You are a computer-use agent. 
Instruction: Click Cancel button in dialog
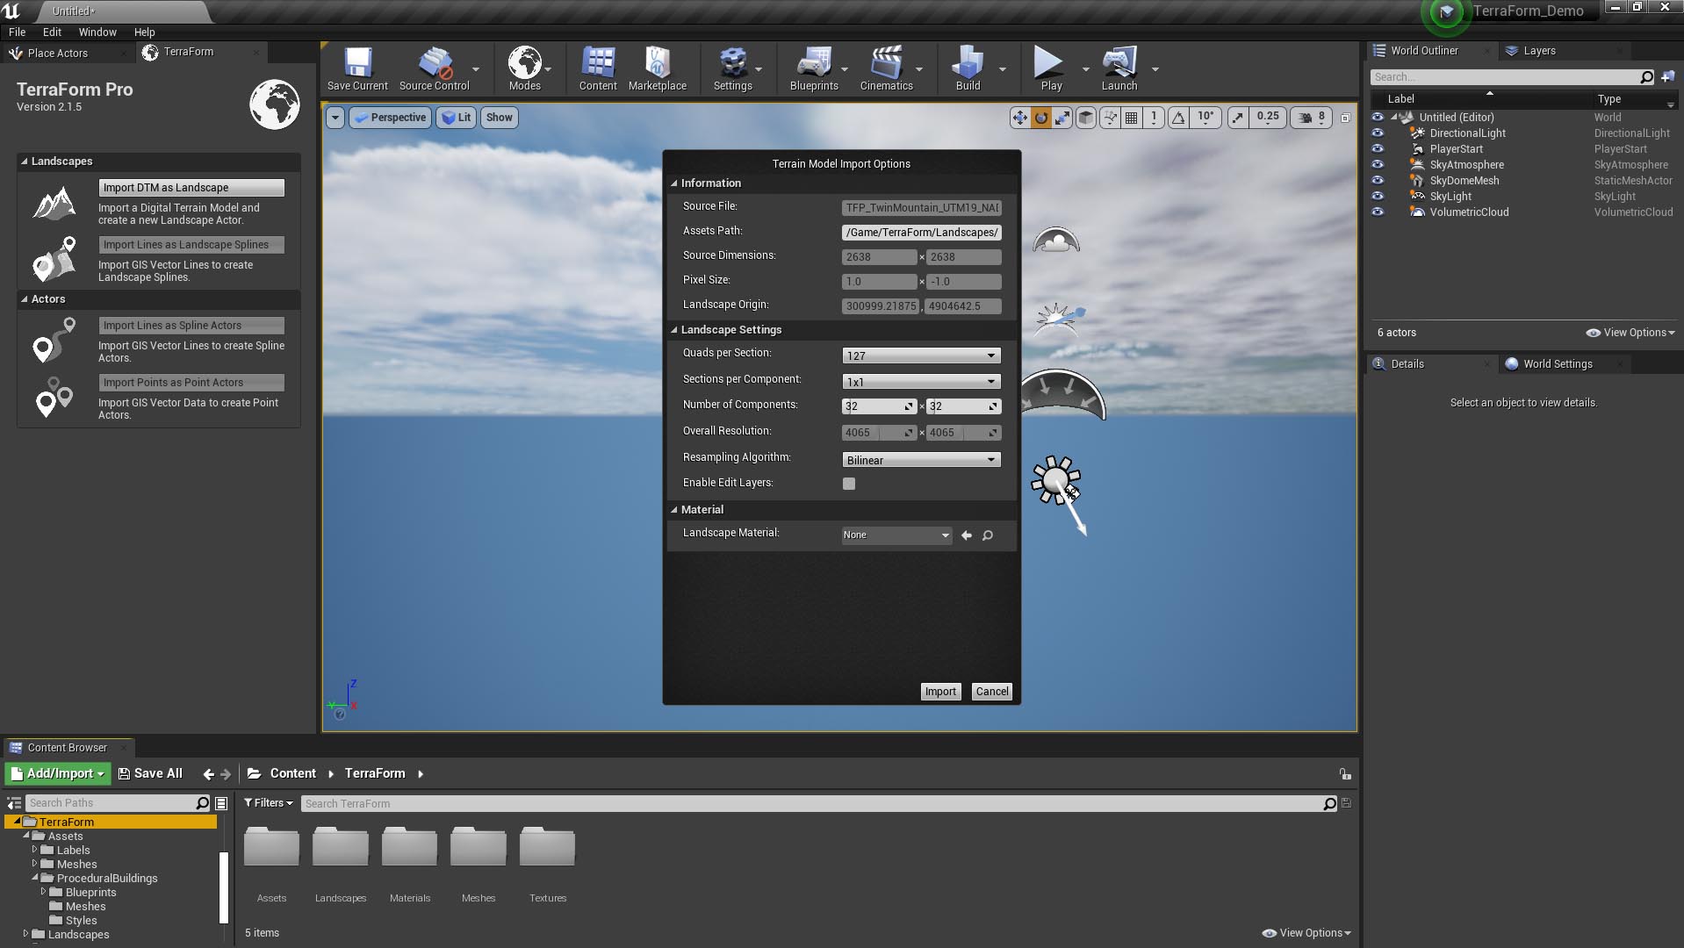(x=992, y=692)
